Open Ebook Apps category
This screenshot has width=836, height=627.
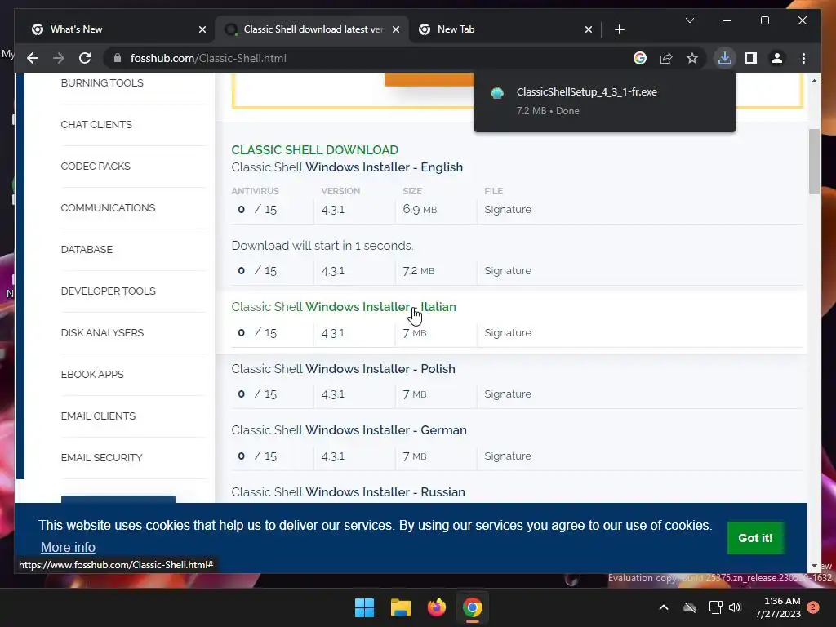tap(92, 374)
